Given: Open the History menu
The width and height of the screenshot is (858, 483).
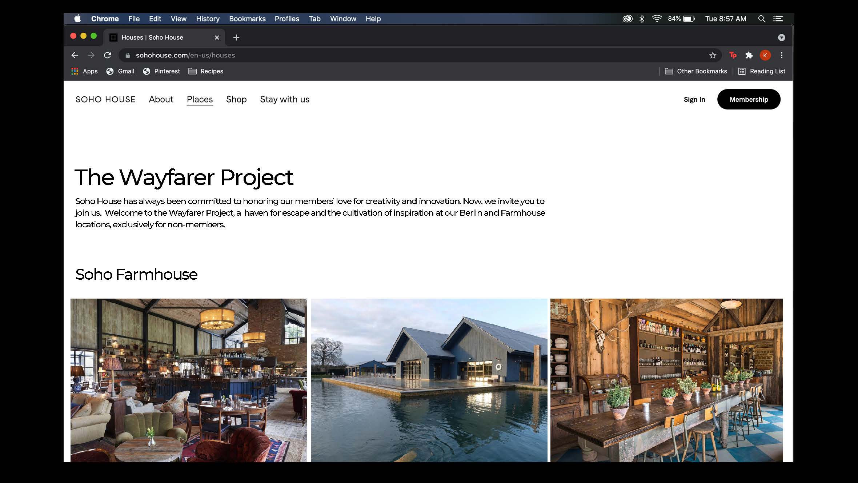Looking at the screenshot, I should pos(208,19).
